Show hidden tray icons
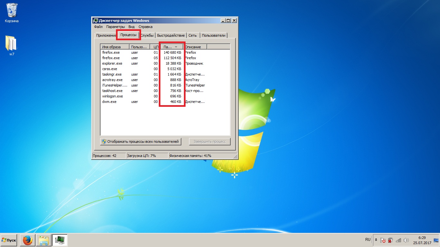The image size is (440, 247). pos(376,240)
